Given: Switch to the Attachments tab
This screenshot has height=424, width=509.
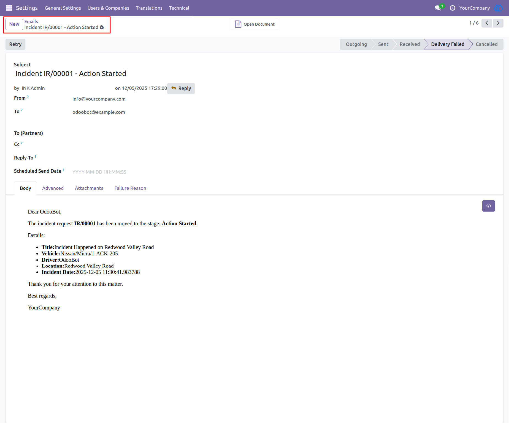Looking at the screenshot, I should [89, 188].
